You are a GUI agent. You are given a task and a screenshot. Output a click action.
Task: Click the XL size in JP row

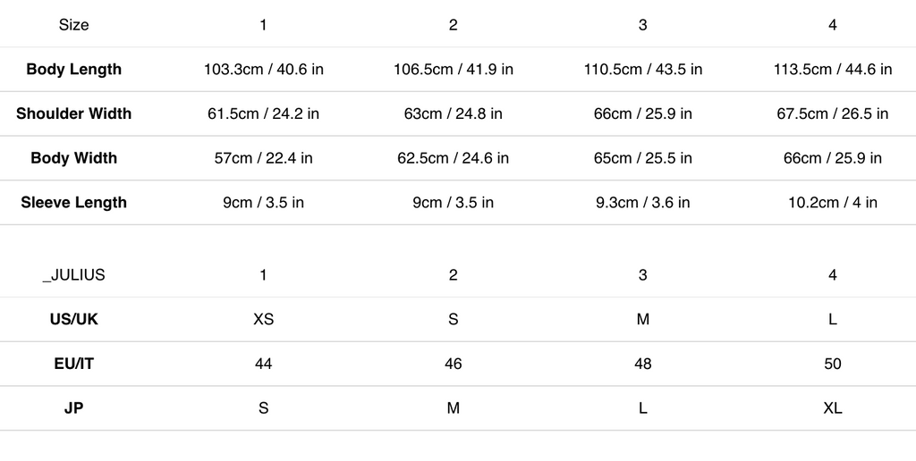coord(833,408)
